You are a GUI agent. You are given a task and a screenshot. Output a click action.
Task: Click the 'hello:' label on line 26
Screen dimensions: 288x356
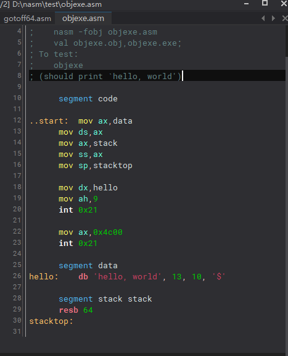click(44, 276)
